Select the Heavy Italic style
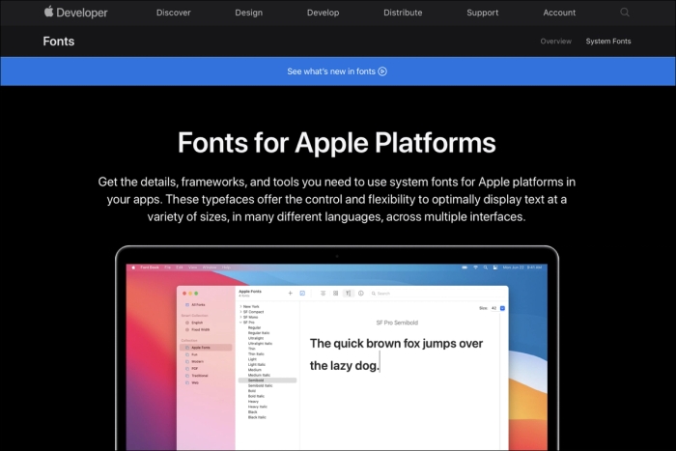 coord(258,407)
